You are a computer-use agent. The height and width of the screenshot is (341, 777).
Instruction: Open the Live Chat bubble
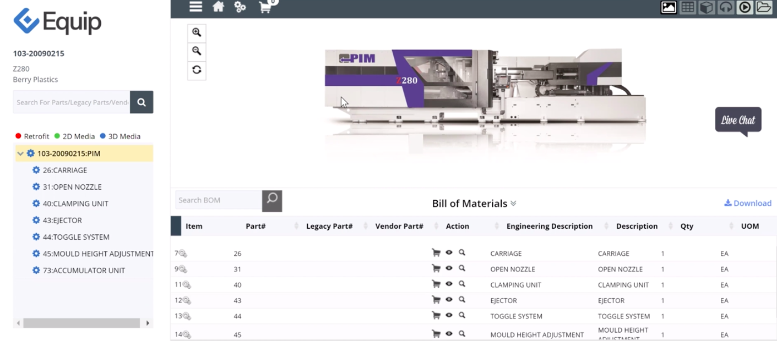point(738,120)
